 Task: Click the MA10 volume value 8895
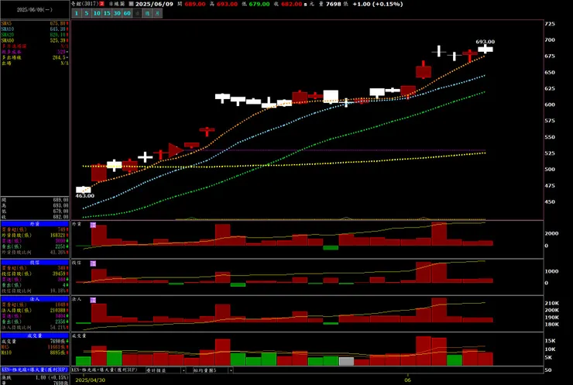click(57, 352)
